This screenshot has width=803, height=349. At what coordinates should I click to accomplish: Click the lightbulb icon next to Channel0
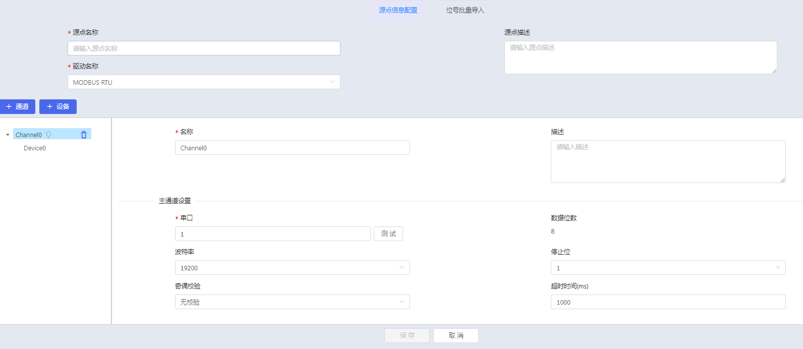[x=49, y=135]
